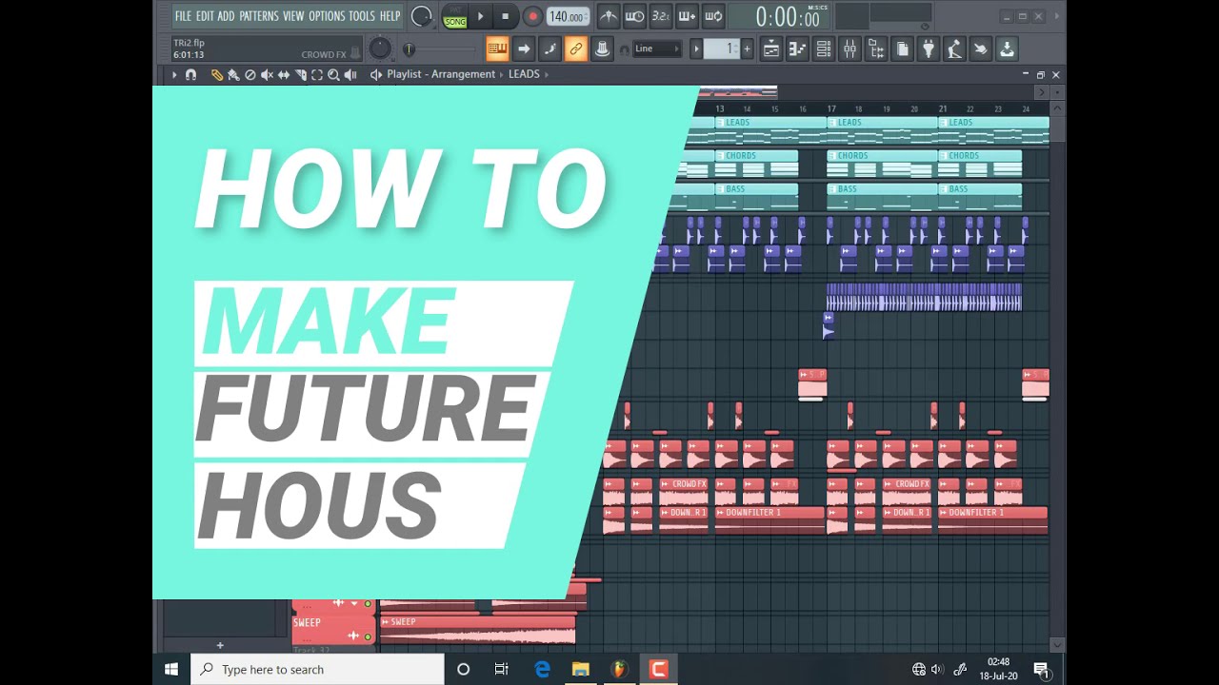Toggle the multilink to controllers button
The image size is (1219, 685).
coord(576,49)
